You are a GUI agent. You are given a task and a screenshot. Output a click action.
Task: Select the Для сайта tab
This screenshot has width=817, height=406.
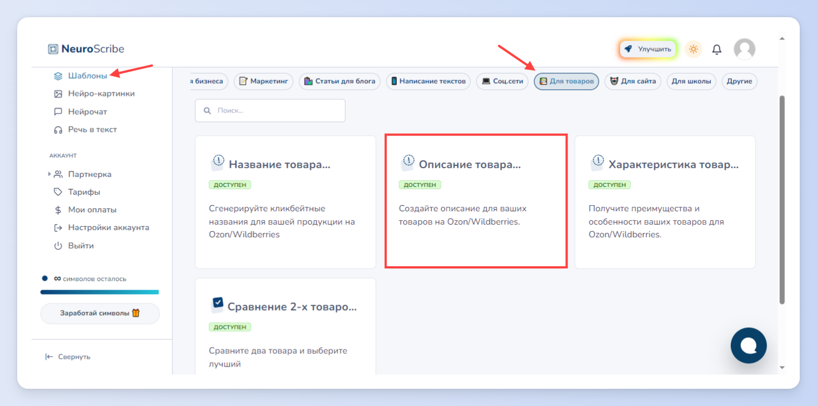633,82
